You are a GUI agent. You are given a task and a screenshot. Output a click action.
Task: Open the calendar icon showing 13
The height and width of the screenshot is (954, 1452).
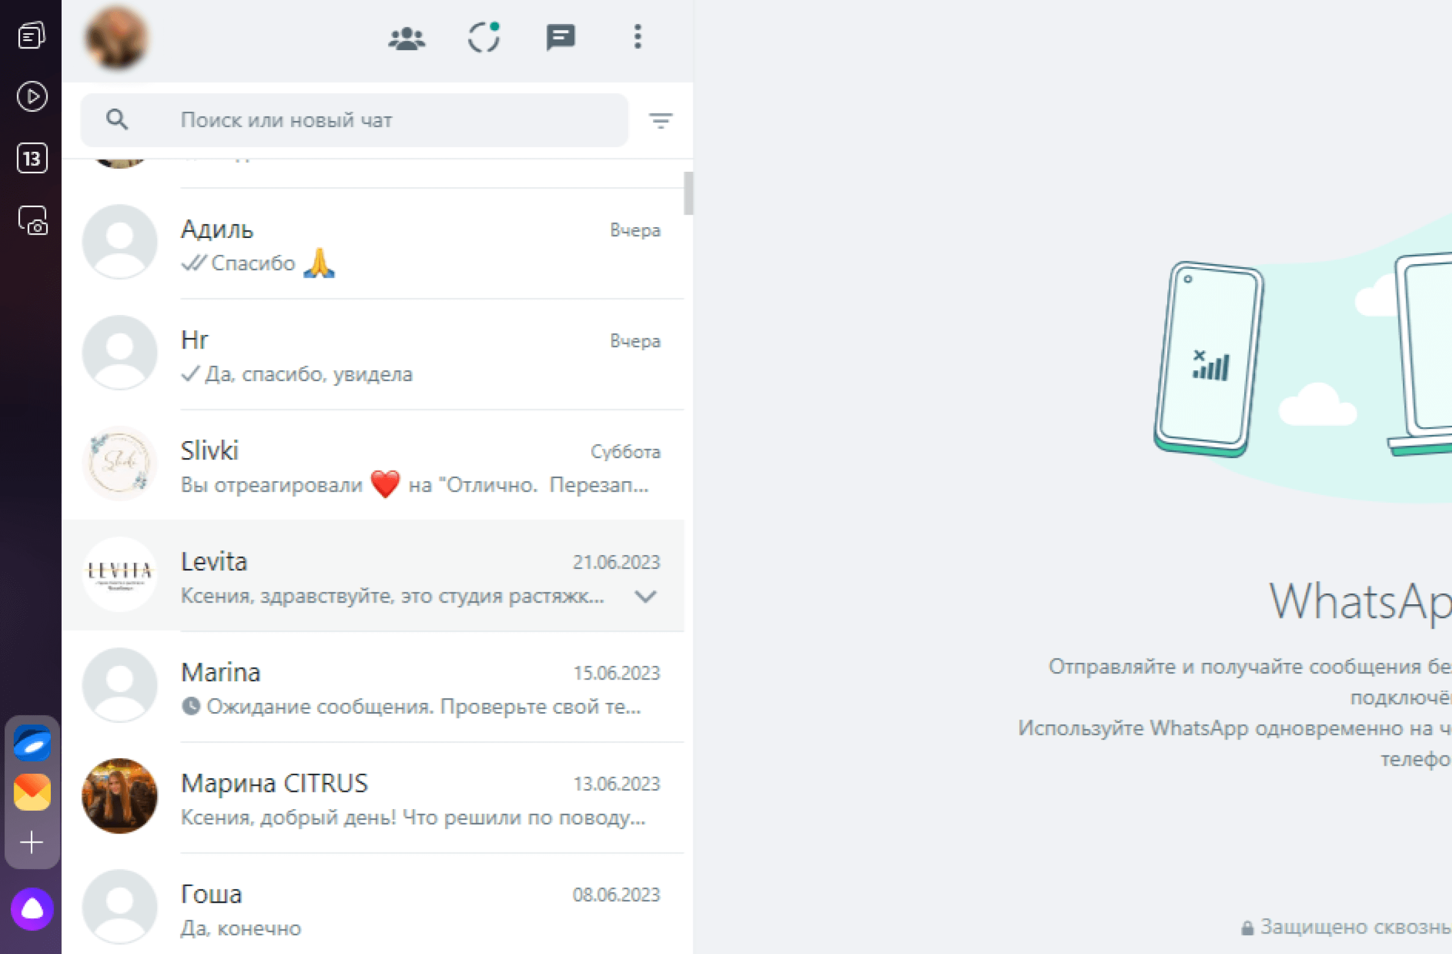[32, 159]
